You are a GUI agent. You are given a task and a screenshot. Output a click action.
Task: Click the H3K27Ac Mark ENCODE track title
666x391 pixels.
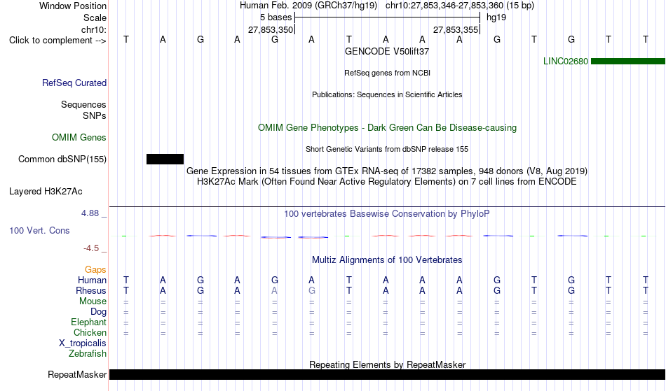(x=387, y=181)
